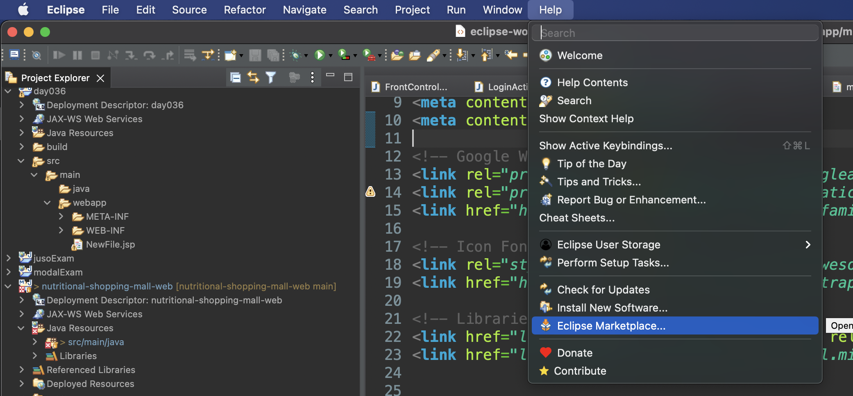
Task: Click the New wizard toolbar icon
Action: [x=231, y=55]
